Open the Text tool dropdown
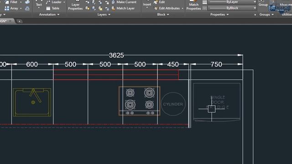This screenshot has height=164, width=292. pos(39,8)
